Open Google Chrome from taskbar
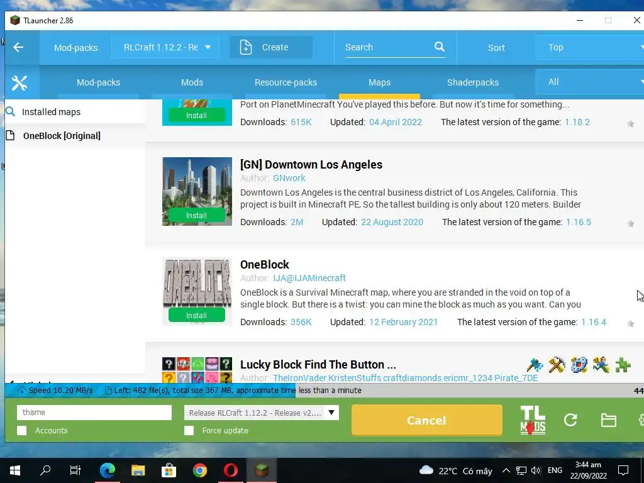 (x=199, y=470)
